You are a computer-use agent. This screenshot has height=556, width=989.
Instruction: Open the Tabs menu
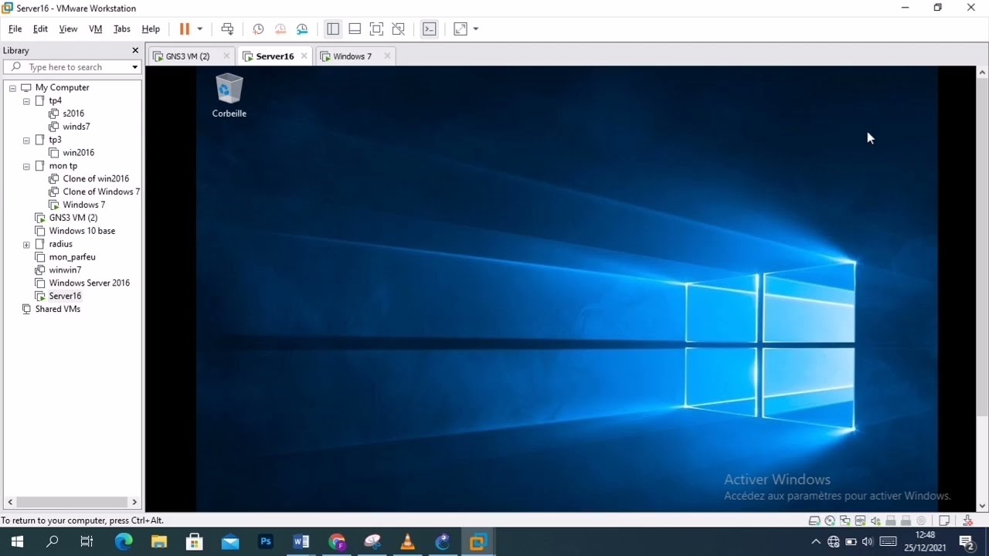pyautogui.click(x=122, y=29)
